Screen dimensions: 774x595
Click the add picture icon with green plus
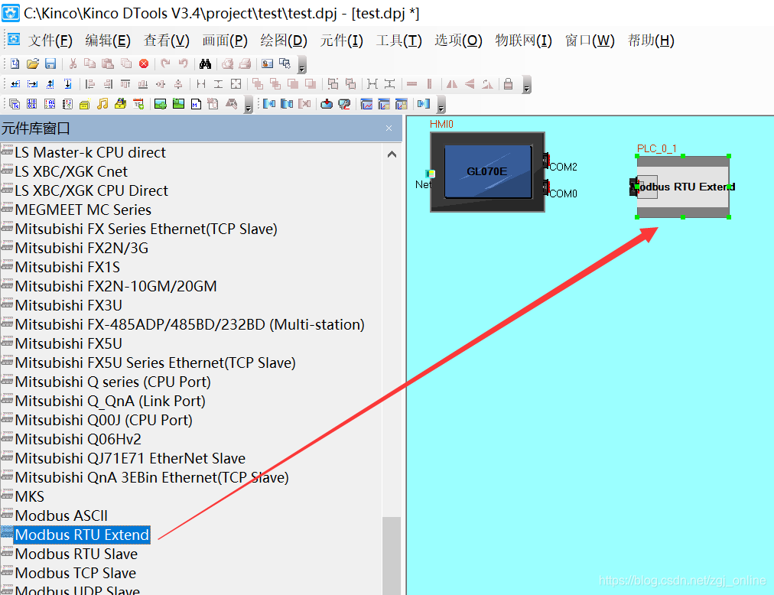[161, 104]
